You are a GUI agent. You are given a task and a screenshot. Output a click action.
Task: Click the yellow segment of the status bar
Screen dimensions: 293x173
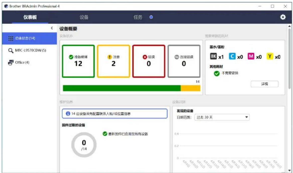pos(190,88)
